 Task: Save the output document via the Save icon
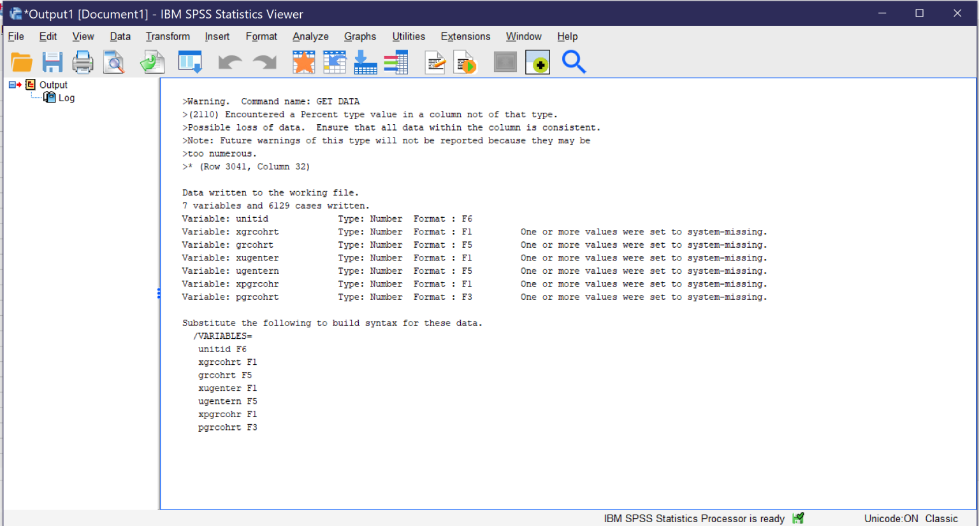pos(52,62)
